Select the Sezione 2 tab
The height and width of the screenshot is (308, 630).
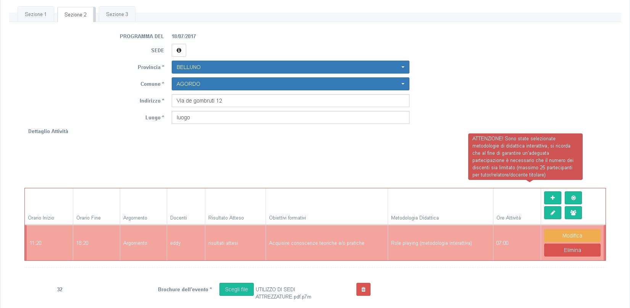click(x=76, y=15)
